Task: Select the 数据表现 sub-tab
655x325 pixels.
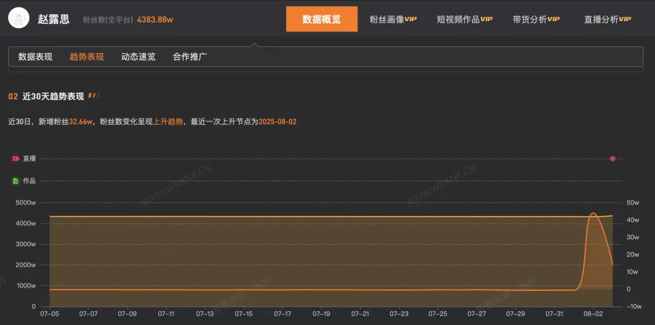Action: point(35,57)
